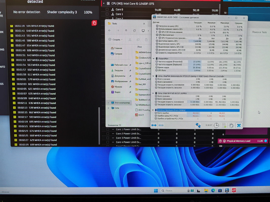Tick the Core 2 Power Limit Ex checkbox
Screen dimensions: 270x202
click(x=108, y=134)
